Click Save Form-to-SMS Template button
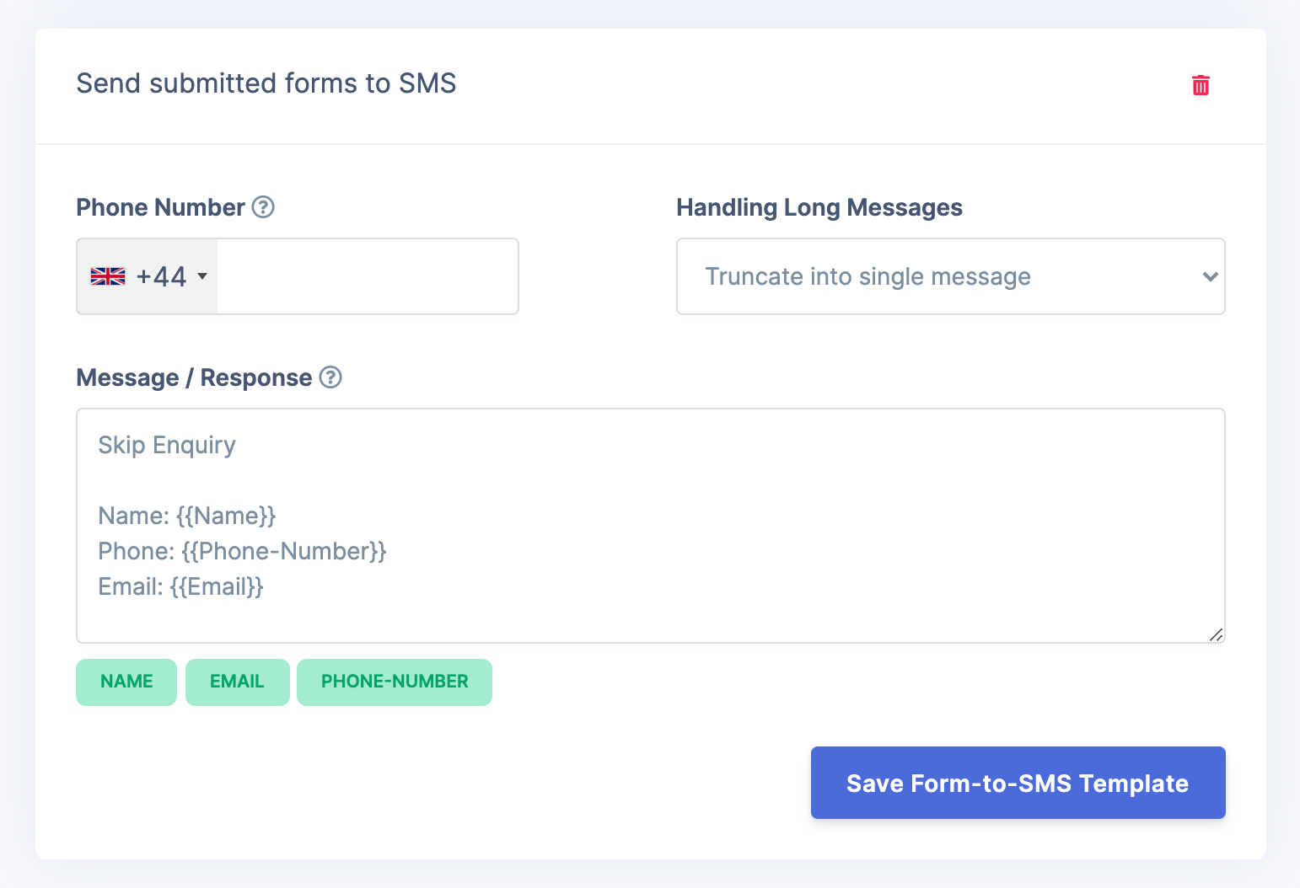This screenshot has height=888, width=1300. coord(1018,783)
